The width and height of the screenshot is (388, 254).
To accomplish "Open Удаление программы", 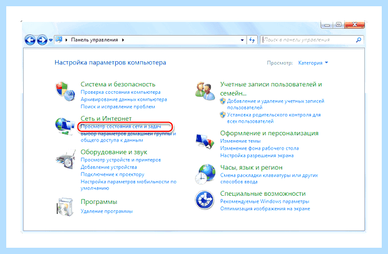I will [106, 211].
